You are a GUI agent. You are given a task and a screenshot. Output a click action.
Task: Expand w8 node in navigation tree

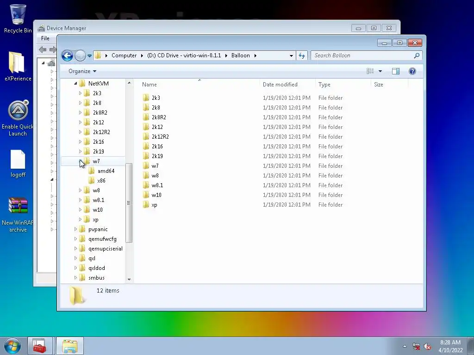coord(80,190)
